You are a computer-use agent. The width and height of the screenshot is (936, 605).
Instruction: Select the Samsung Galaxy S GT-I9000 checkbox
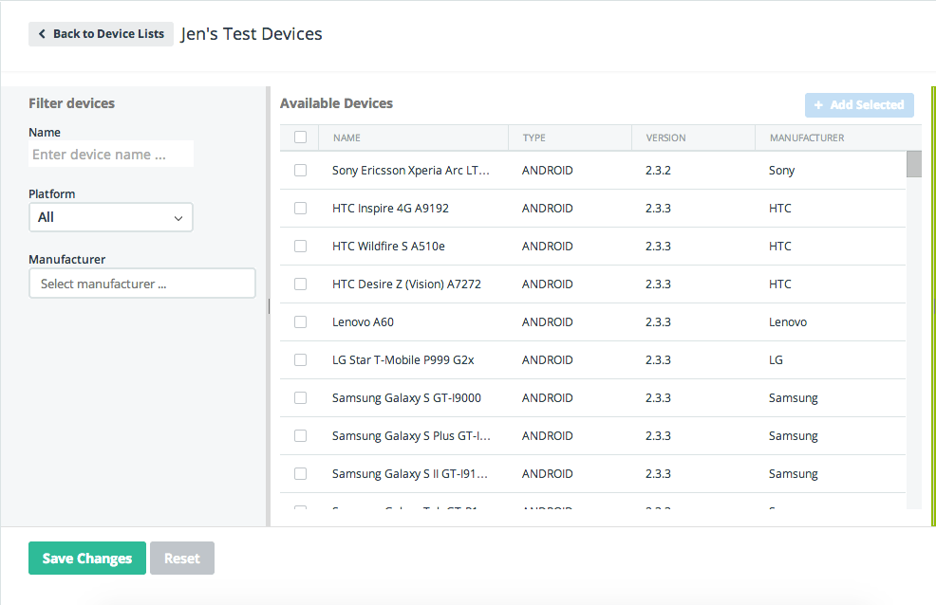click(301, 398)
